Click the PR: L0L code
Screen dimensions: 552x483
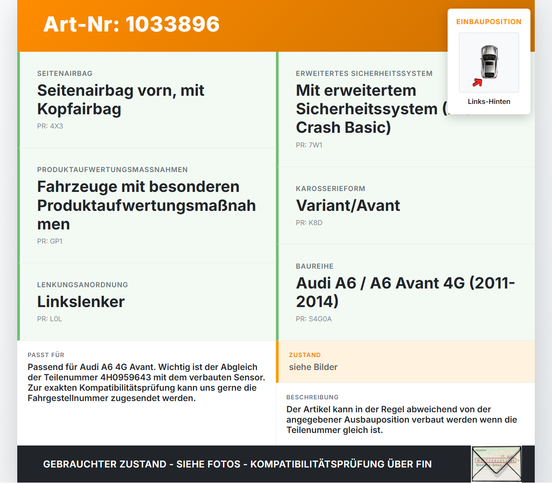pyautogui.click(x=50, y=319)
